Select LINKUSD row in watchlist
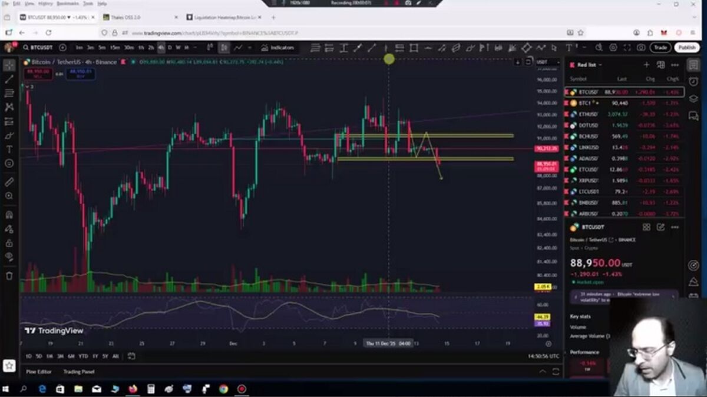This screenshot has width=707, height=397. [x=625, y=147]
